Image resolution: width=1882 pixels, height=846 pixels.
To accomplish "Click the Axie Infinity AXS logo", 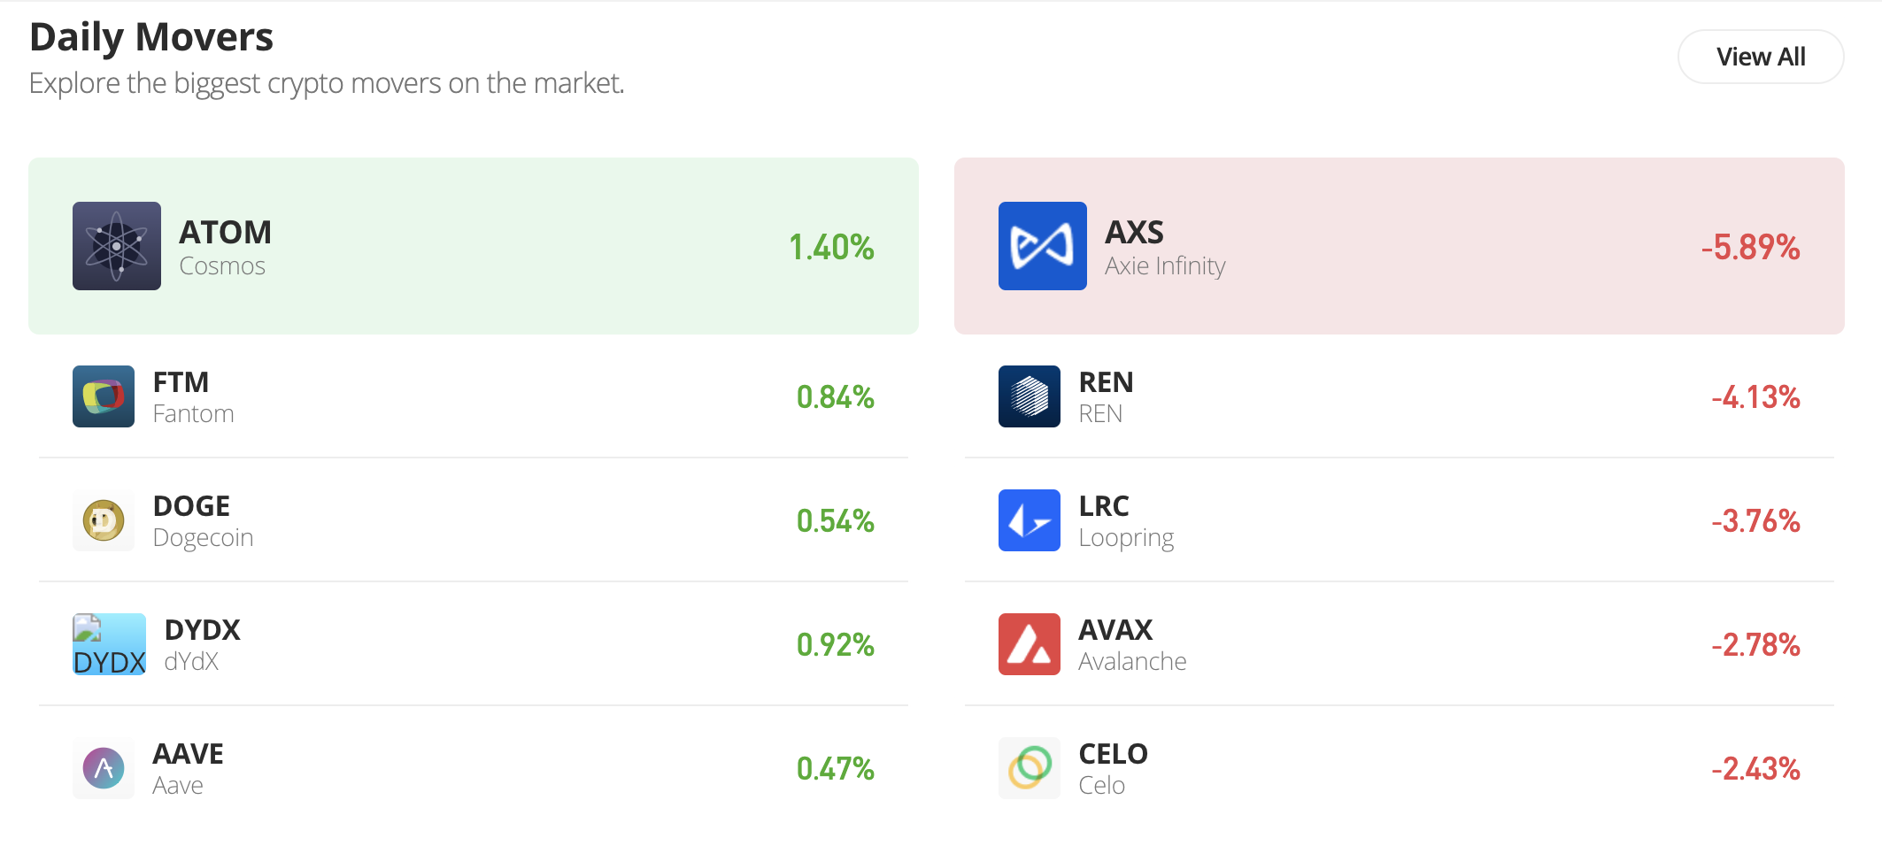I will point(1042,246).
